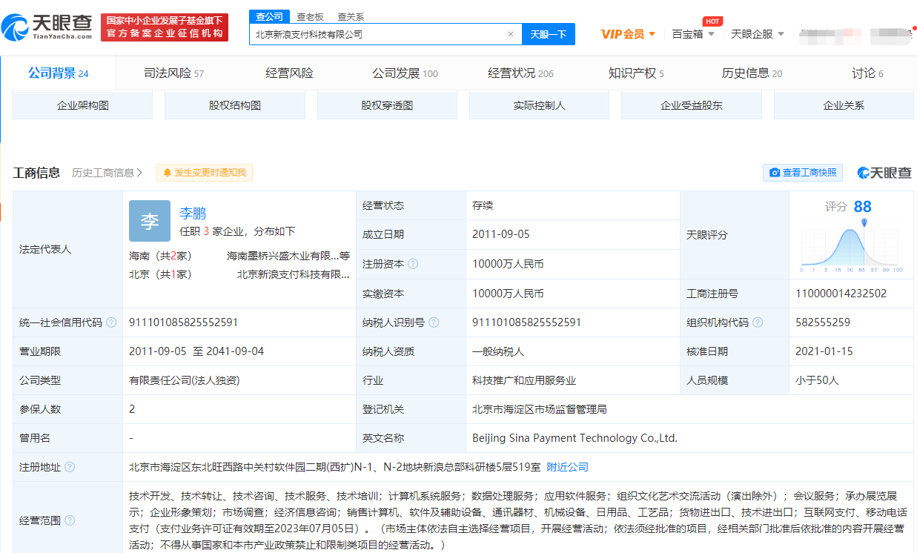Click the 李 avatar of legal representative
The width and height of the screenshot is (917, 553).
click(149, 221)
